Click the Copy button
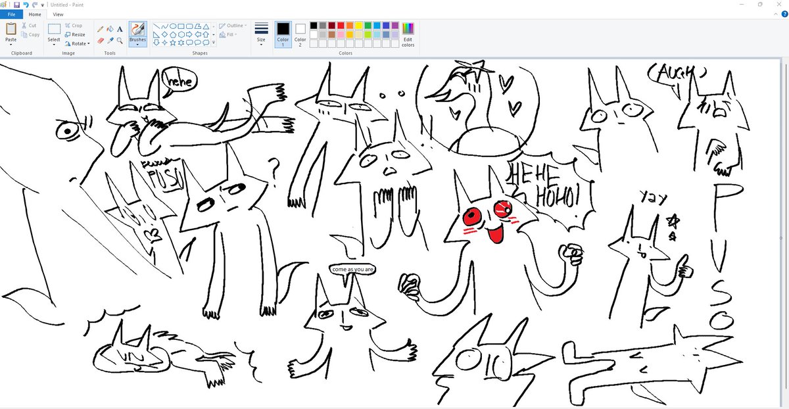 [30, 34]
